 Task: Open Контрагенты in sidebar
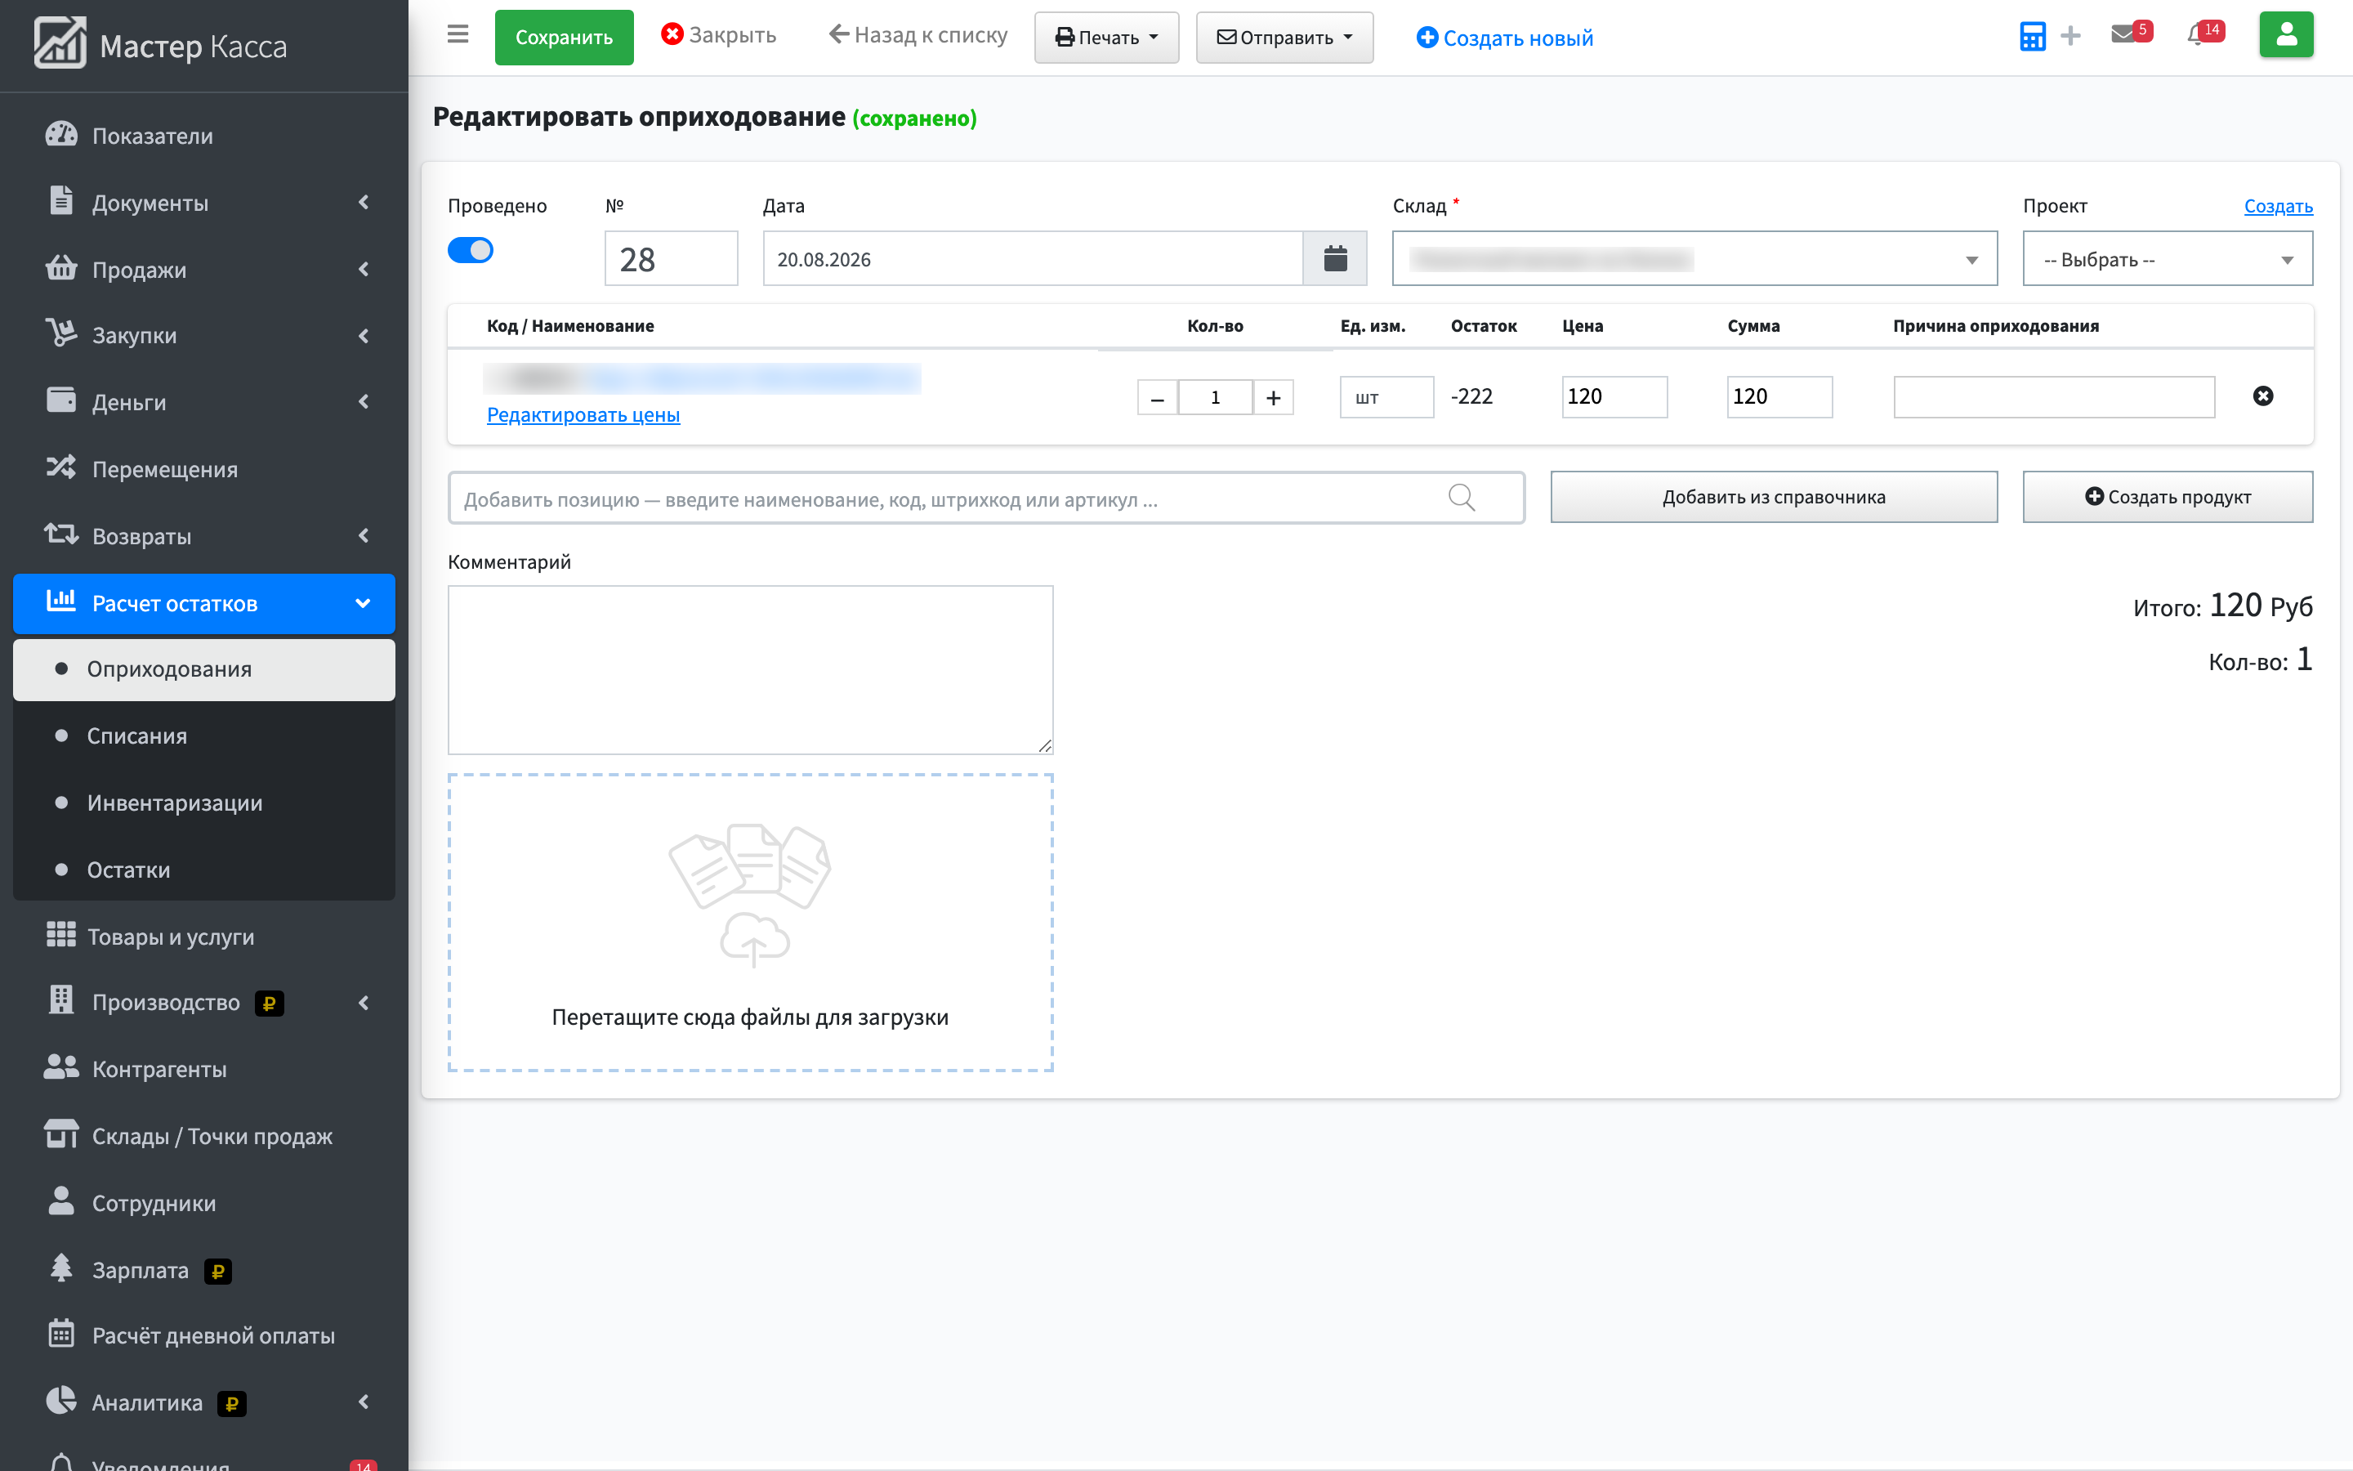pyautogui.click(x=204, y=1069)
